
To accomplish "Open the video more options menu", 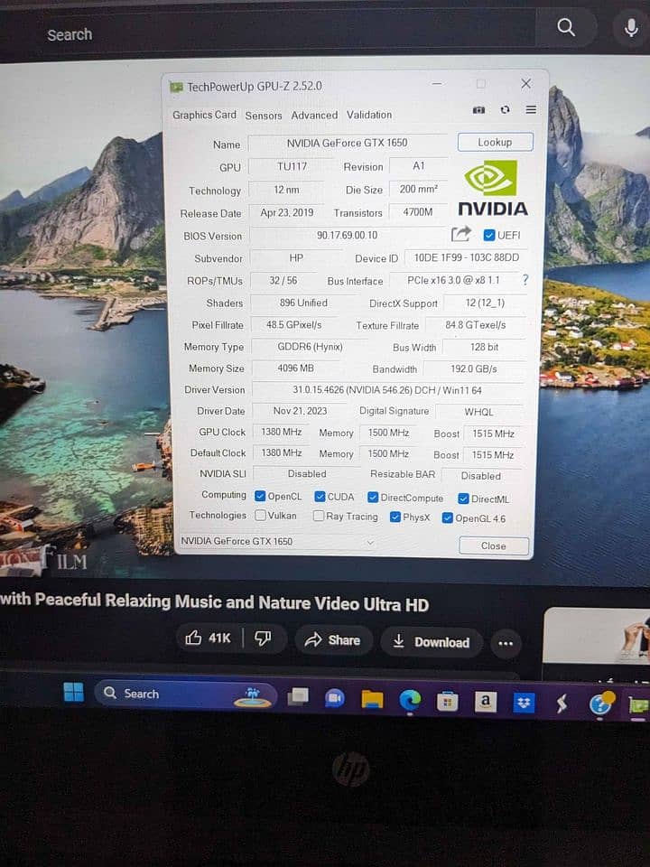I will pyautogui.click(x=506, y=643).
